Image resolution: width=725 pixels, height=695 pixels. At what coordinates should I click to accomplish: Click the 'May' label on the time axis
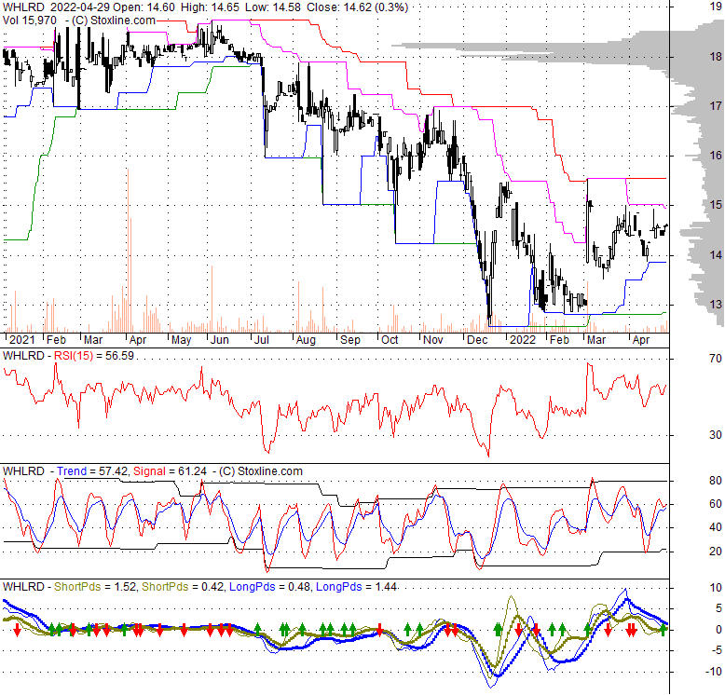[x=181, y=340]
